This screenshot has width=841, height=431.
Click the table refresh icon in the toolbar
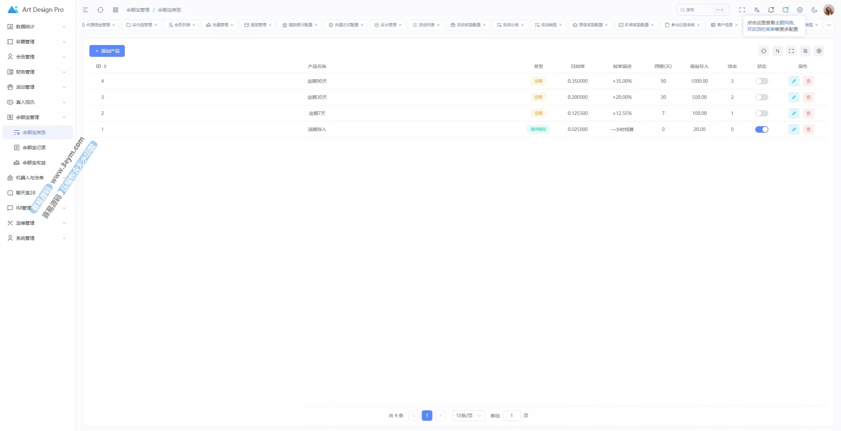pyautogui.click(x=763, y=51)
